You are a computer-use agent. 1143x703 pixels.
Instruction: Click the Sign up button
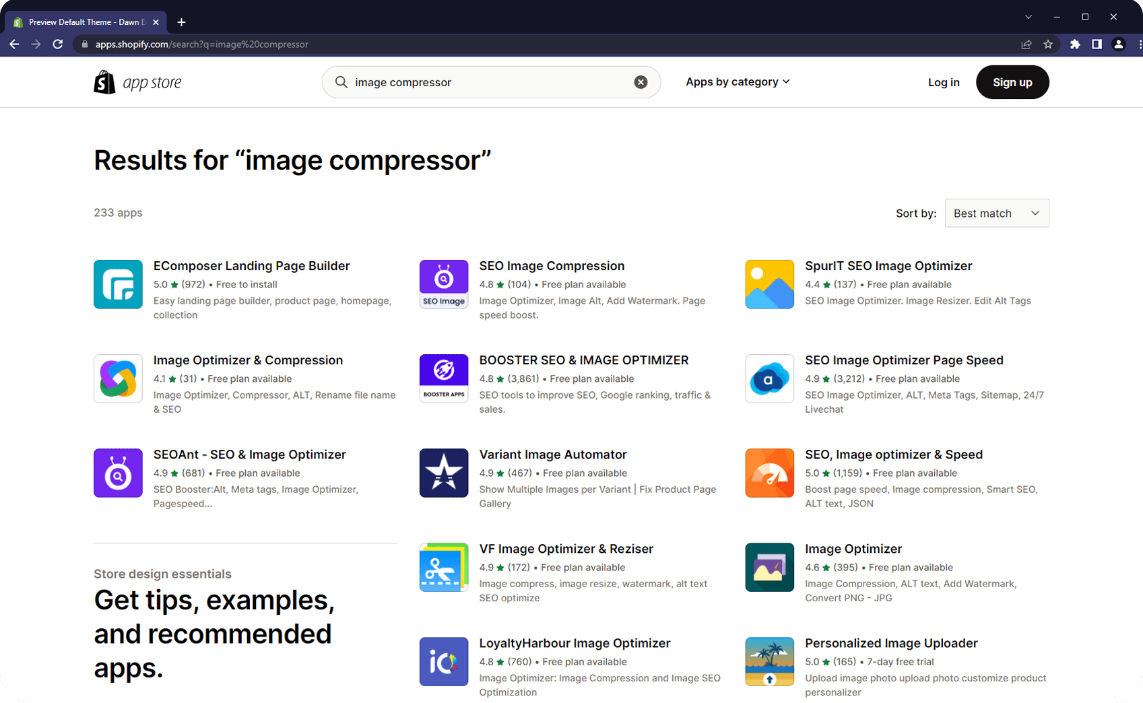point(1012,82)
